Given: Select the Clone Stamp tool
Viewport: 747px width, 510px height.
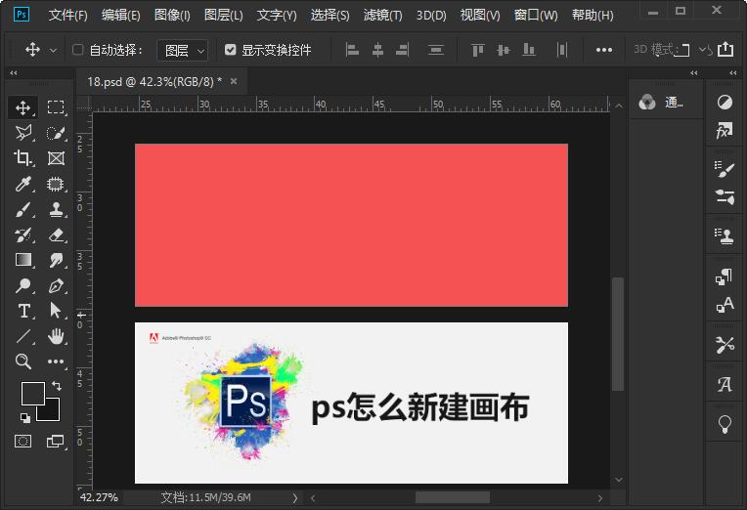Looking at the screenshot, I should [56, 209].
